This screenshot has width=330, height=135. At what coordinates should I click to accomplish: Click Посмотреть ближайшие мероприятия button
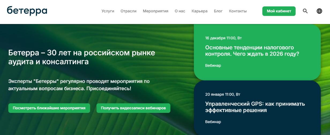49,108
